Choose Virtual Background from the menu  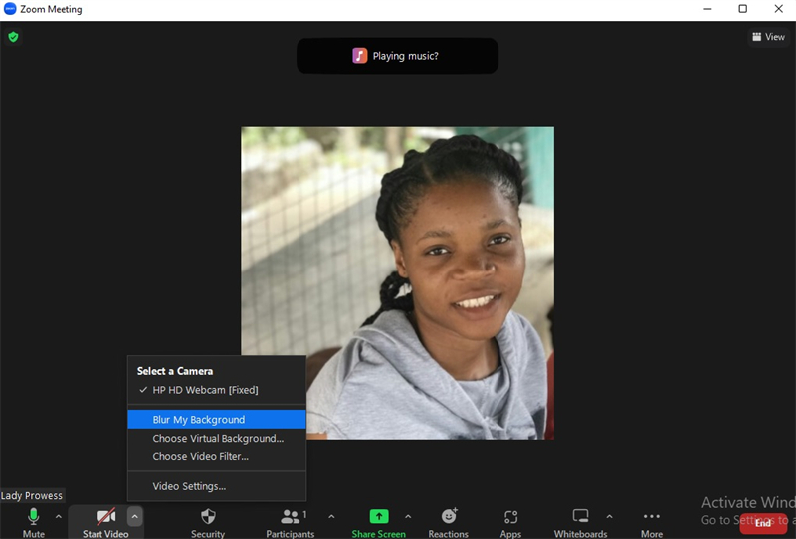pyautogui.click(x=218, y=438)
